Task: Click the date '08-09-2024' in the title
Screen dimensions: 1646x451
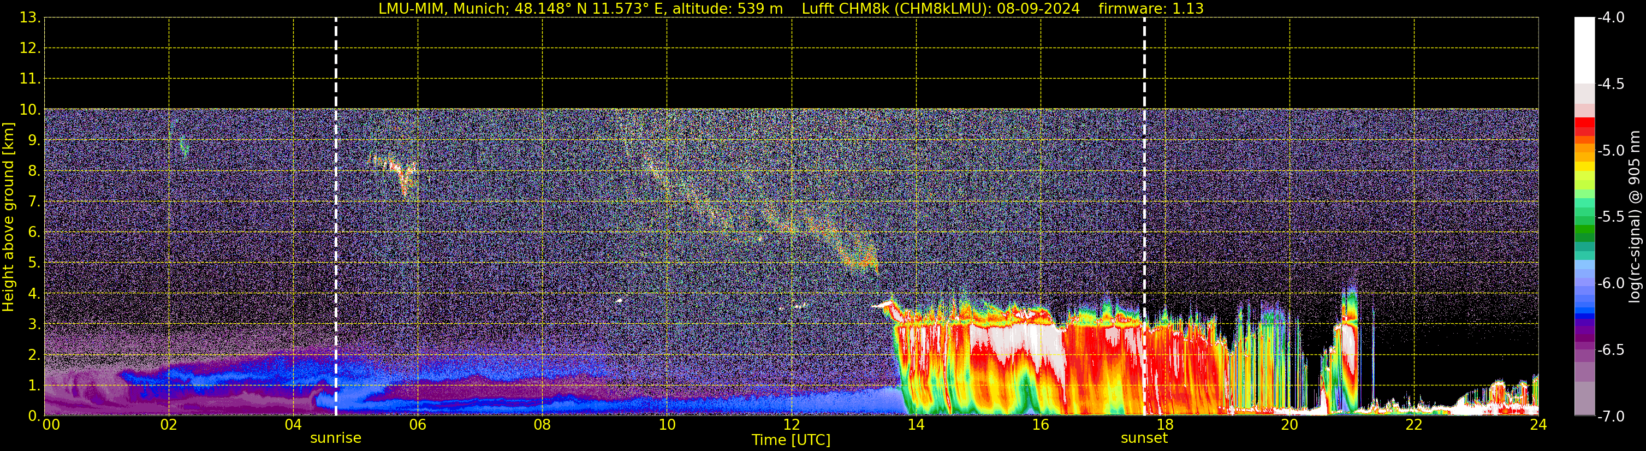Action: click(1038, 9)
